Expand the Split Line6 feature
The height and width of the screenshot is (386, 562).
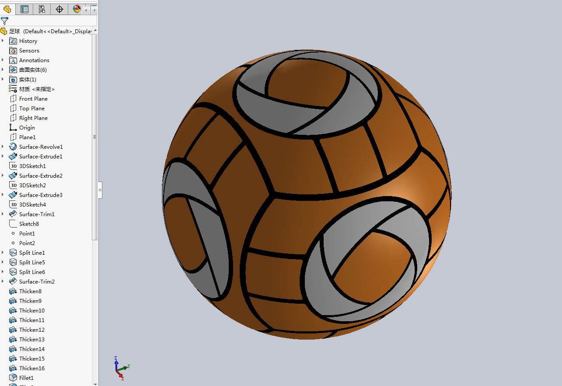[3, 272]
